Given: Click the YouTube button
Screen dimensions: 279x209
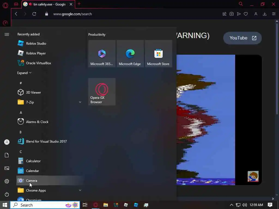Looking at the screenshot, I should point(242,38).
